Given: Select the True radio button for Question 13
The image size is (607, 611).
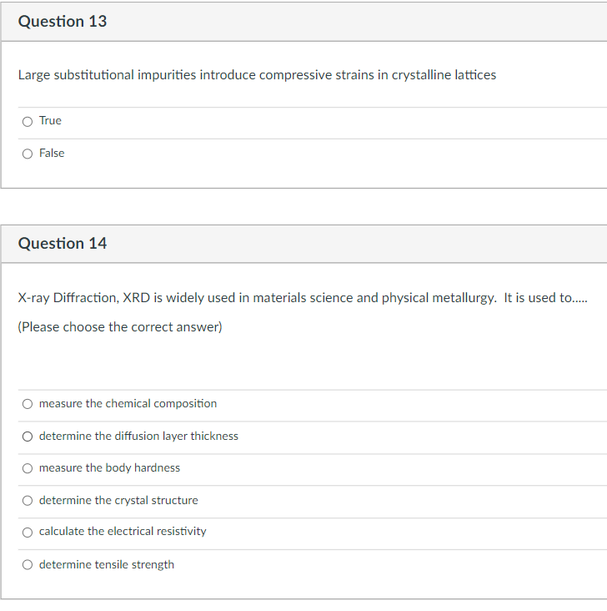Looking at the screenshot, I should coord(28,122).
